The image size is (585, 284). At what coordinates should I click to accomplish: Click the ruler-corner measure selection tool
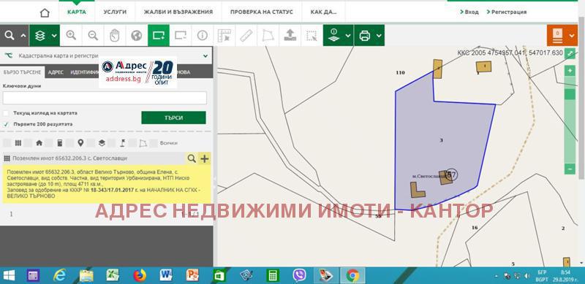point(224,35)
